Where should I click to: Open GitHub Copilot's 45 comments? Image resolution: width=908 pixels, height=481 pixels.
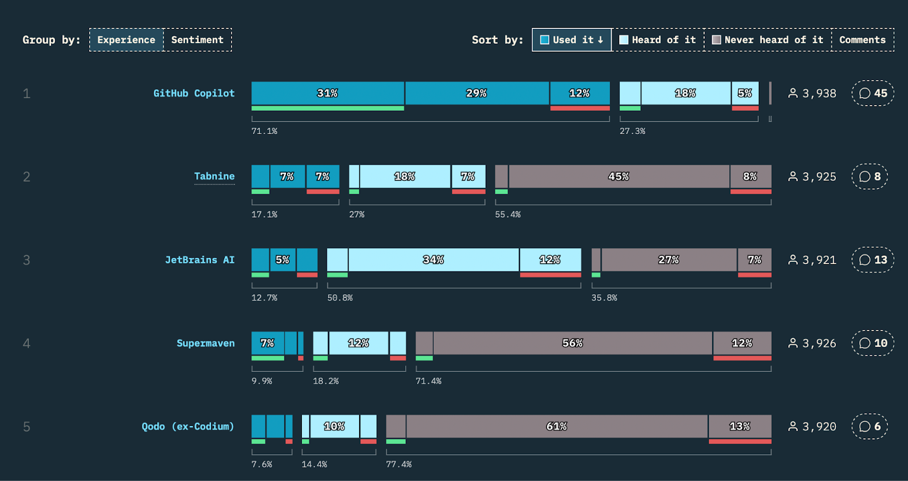[873, 93]
